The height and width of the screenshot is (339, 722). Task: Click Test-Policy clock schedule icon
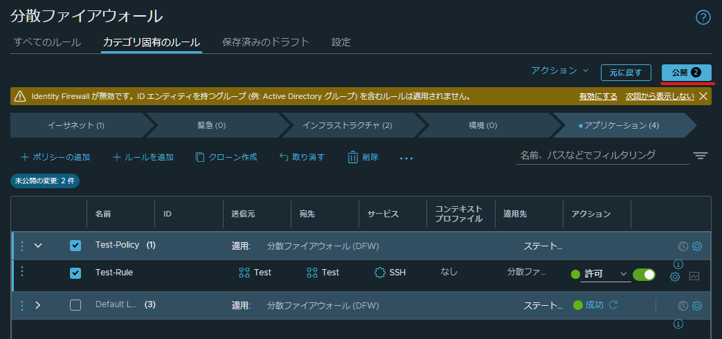(x=683, y=246)
